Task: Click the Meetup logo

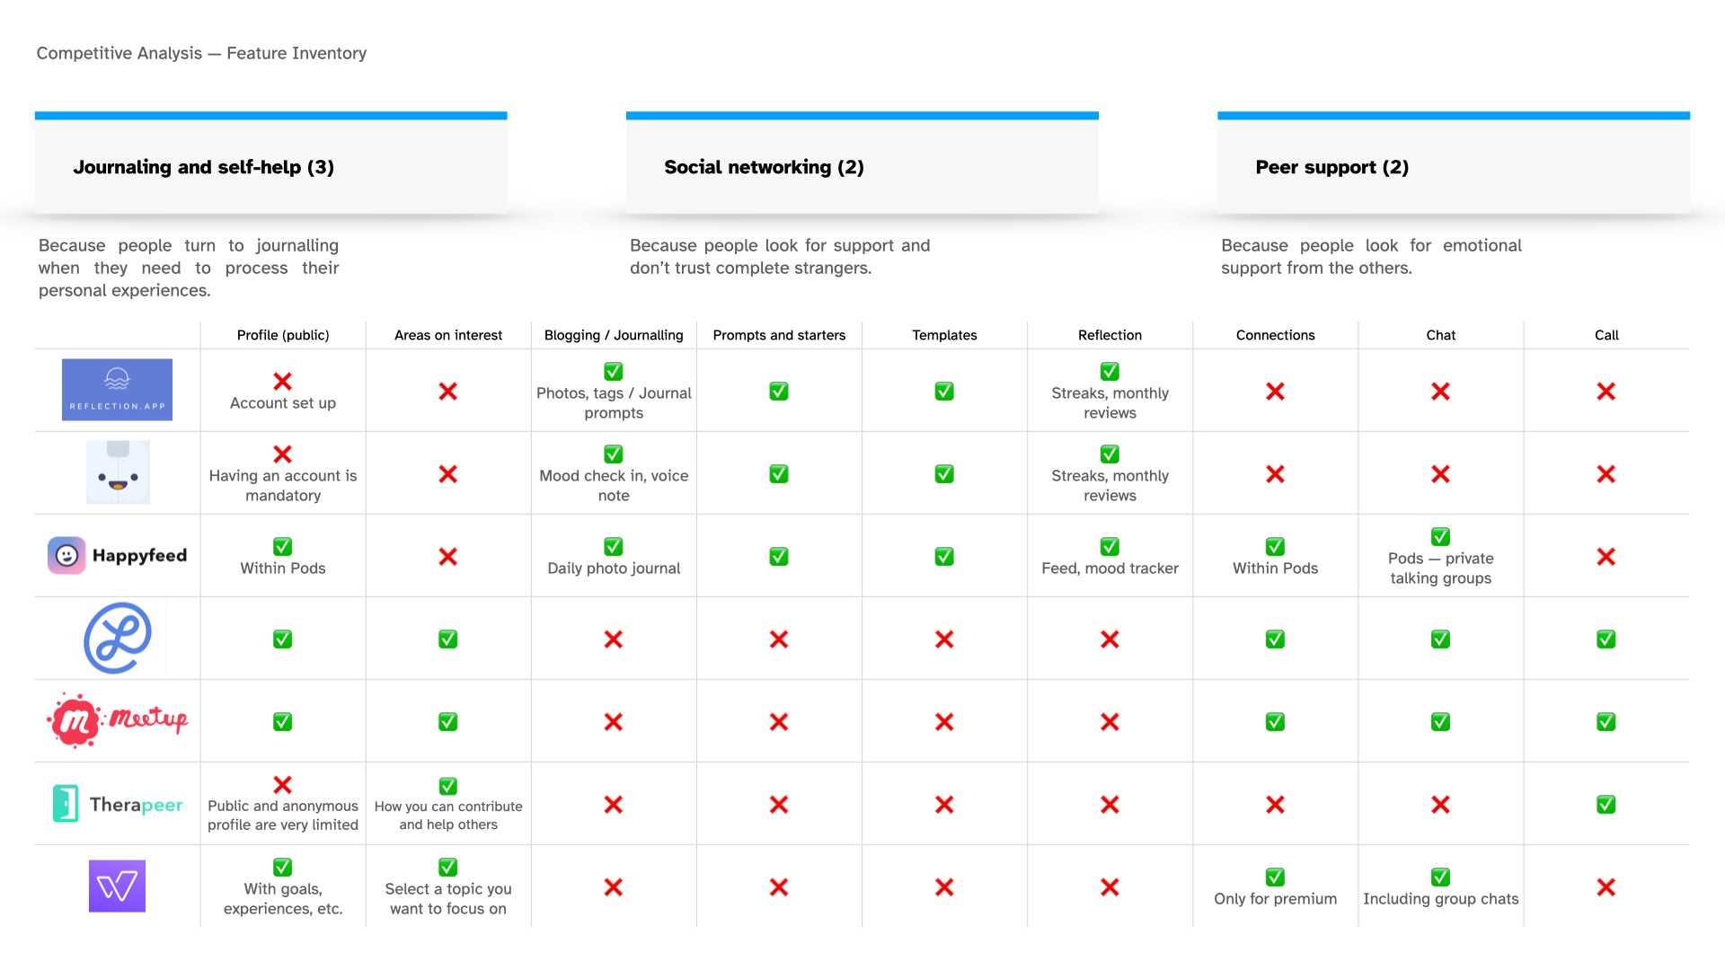Action: tap(118, 720)
